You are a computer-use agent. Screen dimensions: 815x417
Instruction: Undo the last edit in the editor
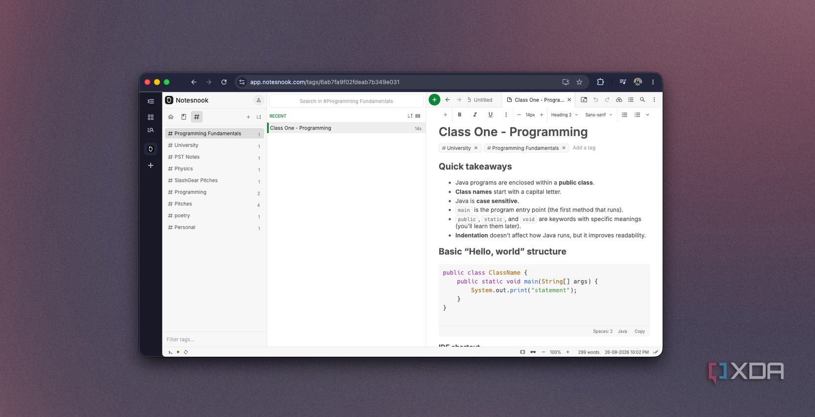[596, 100]
